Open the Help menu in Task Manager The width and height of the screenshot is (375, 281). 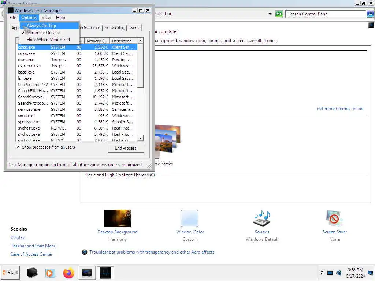[60, 18]
